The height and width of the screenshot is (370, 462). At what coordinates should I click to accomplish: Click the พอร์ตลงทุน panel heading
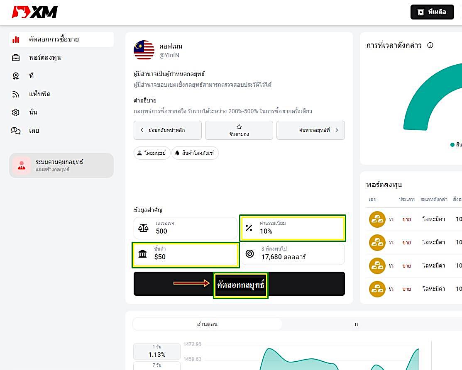(x=384, y=185)
